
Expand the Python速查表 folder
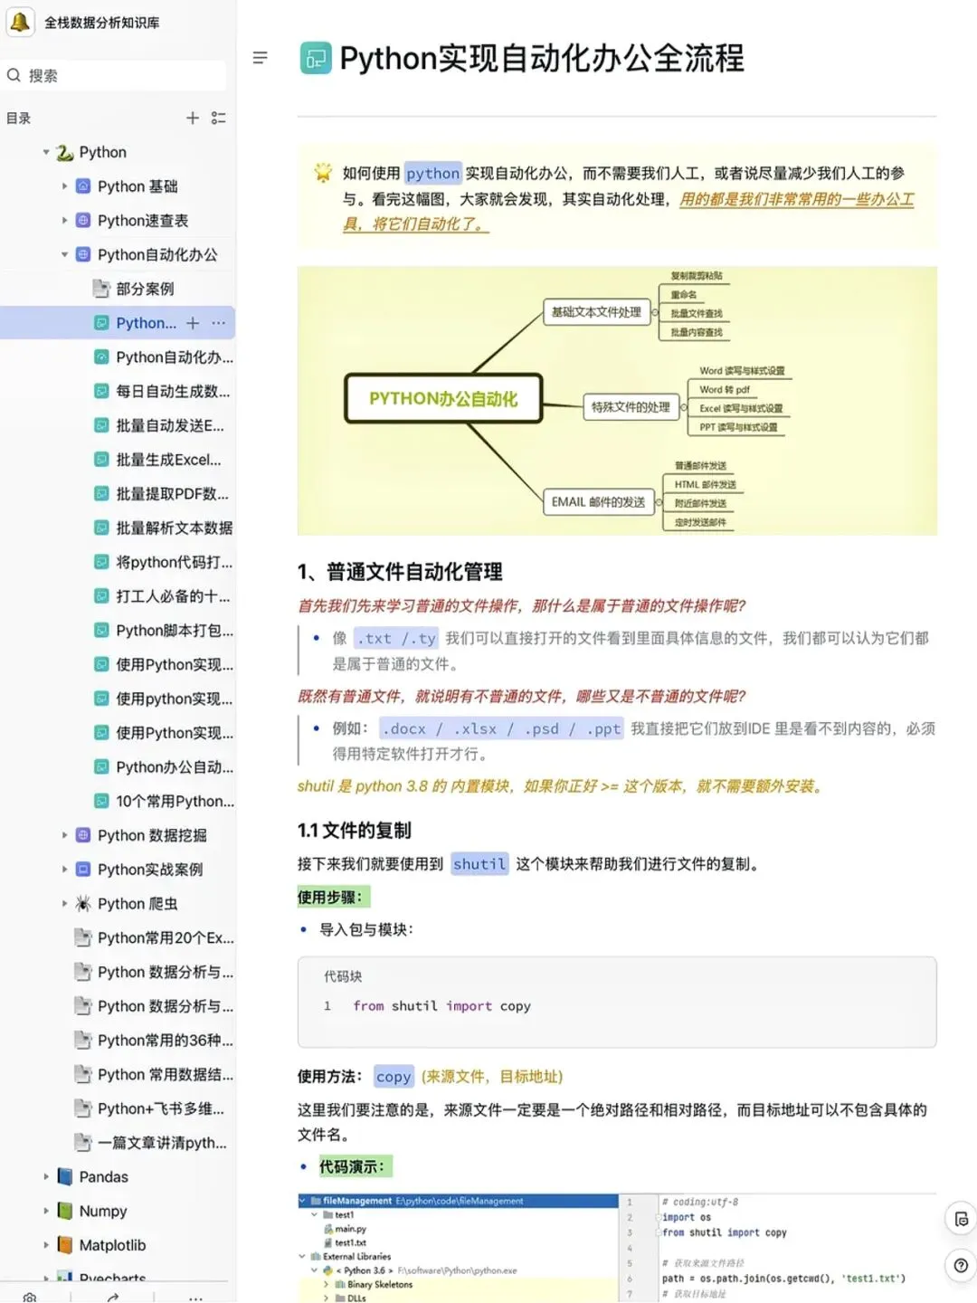[x=64, y=221]
